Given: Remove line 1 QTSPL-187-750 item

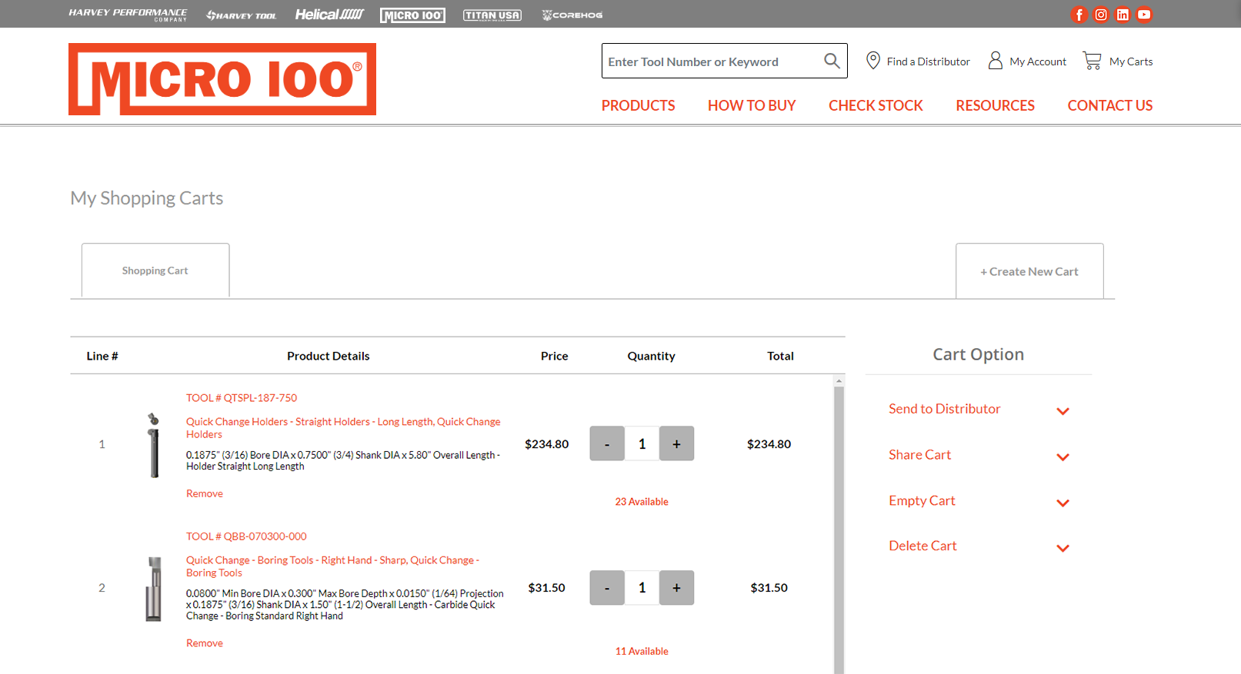Looking at the screenshot, I should pyautogui.click(x=205, y=493).
